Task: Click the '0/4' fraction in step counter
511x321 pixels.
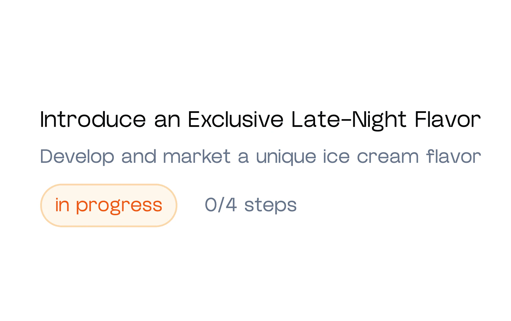Action: coord(221,205)
